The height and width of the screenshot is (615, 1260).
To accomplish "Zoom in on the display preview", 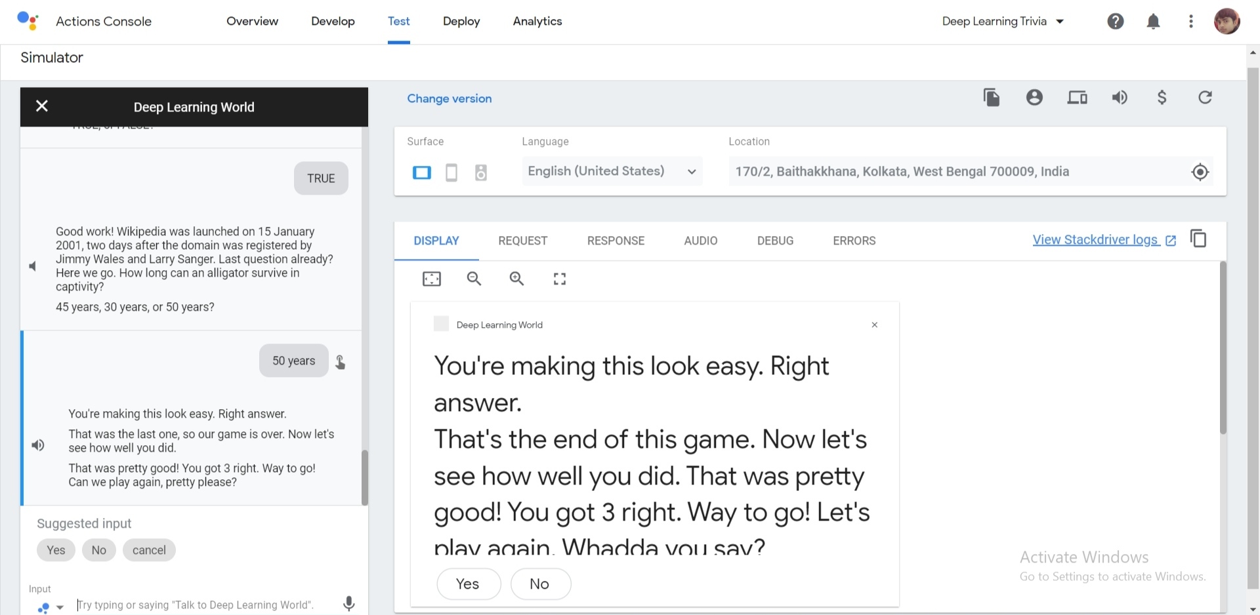I will point(516,279).
